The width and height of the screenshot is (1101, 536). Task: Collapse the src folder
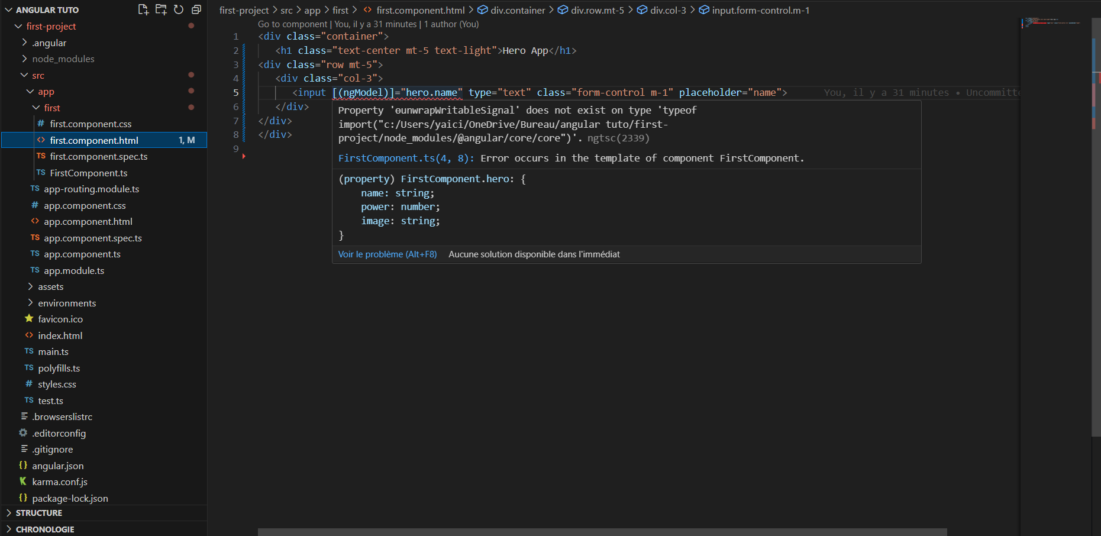coord(38,75)
